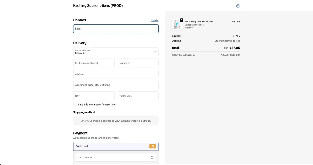Click the lock icon in the card number field

point(152,157)
